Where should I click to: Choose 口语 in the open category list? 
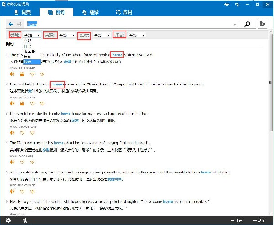pyautogui.click(x=32, y=46)
